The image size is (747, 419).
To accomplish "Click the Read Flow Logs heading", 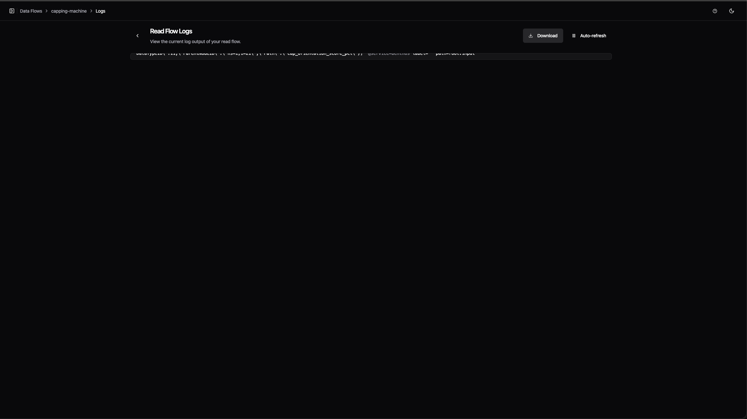I will click(171, 31).
